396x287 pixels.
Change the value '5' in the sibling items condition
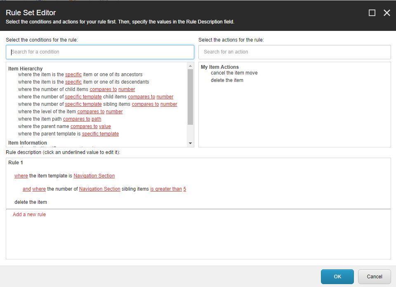pos(184,189)
